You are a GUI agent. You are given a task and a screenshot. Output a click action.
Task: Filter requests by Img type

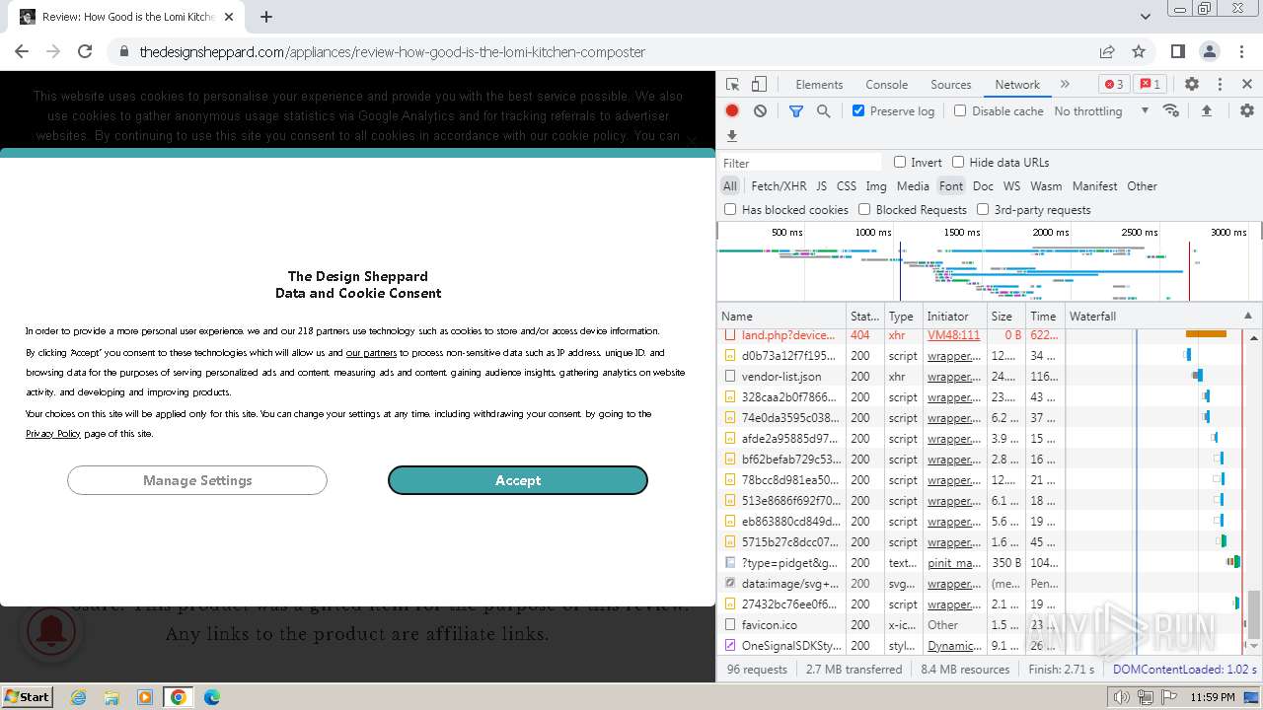[x=876, y=186]
